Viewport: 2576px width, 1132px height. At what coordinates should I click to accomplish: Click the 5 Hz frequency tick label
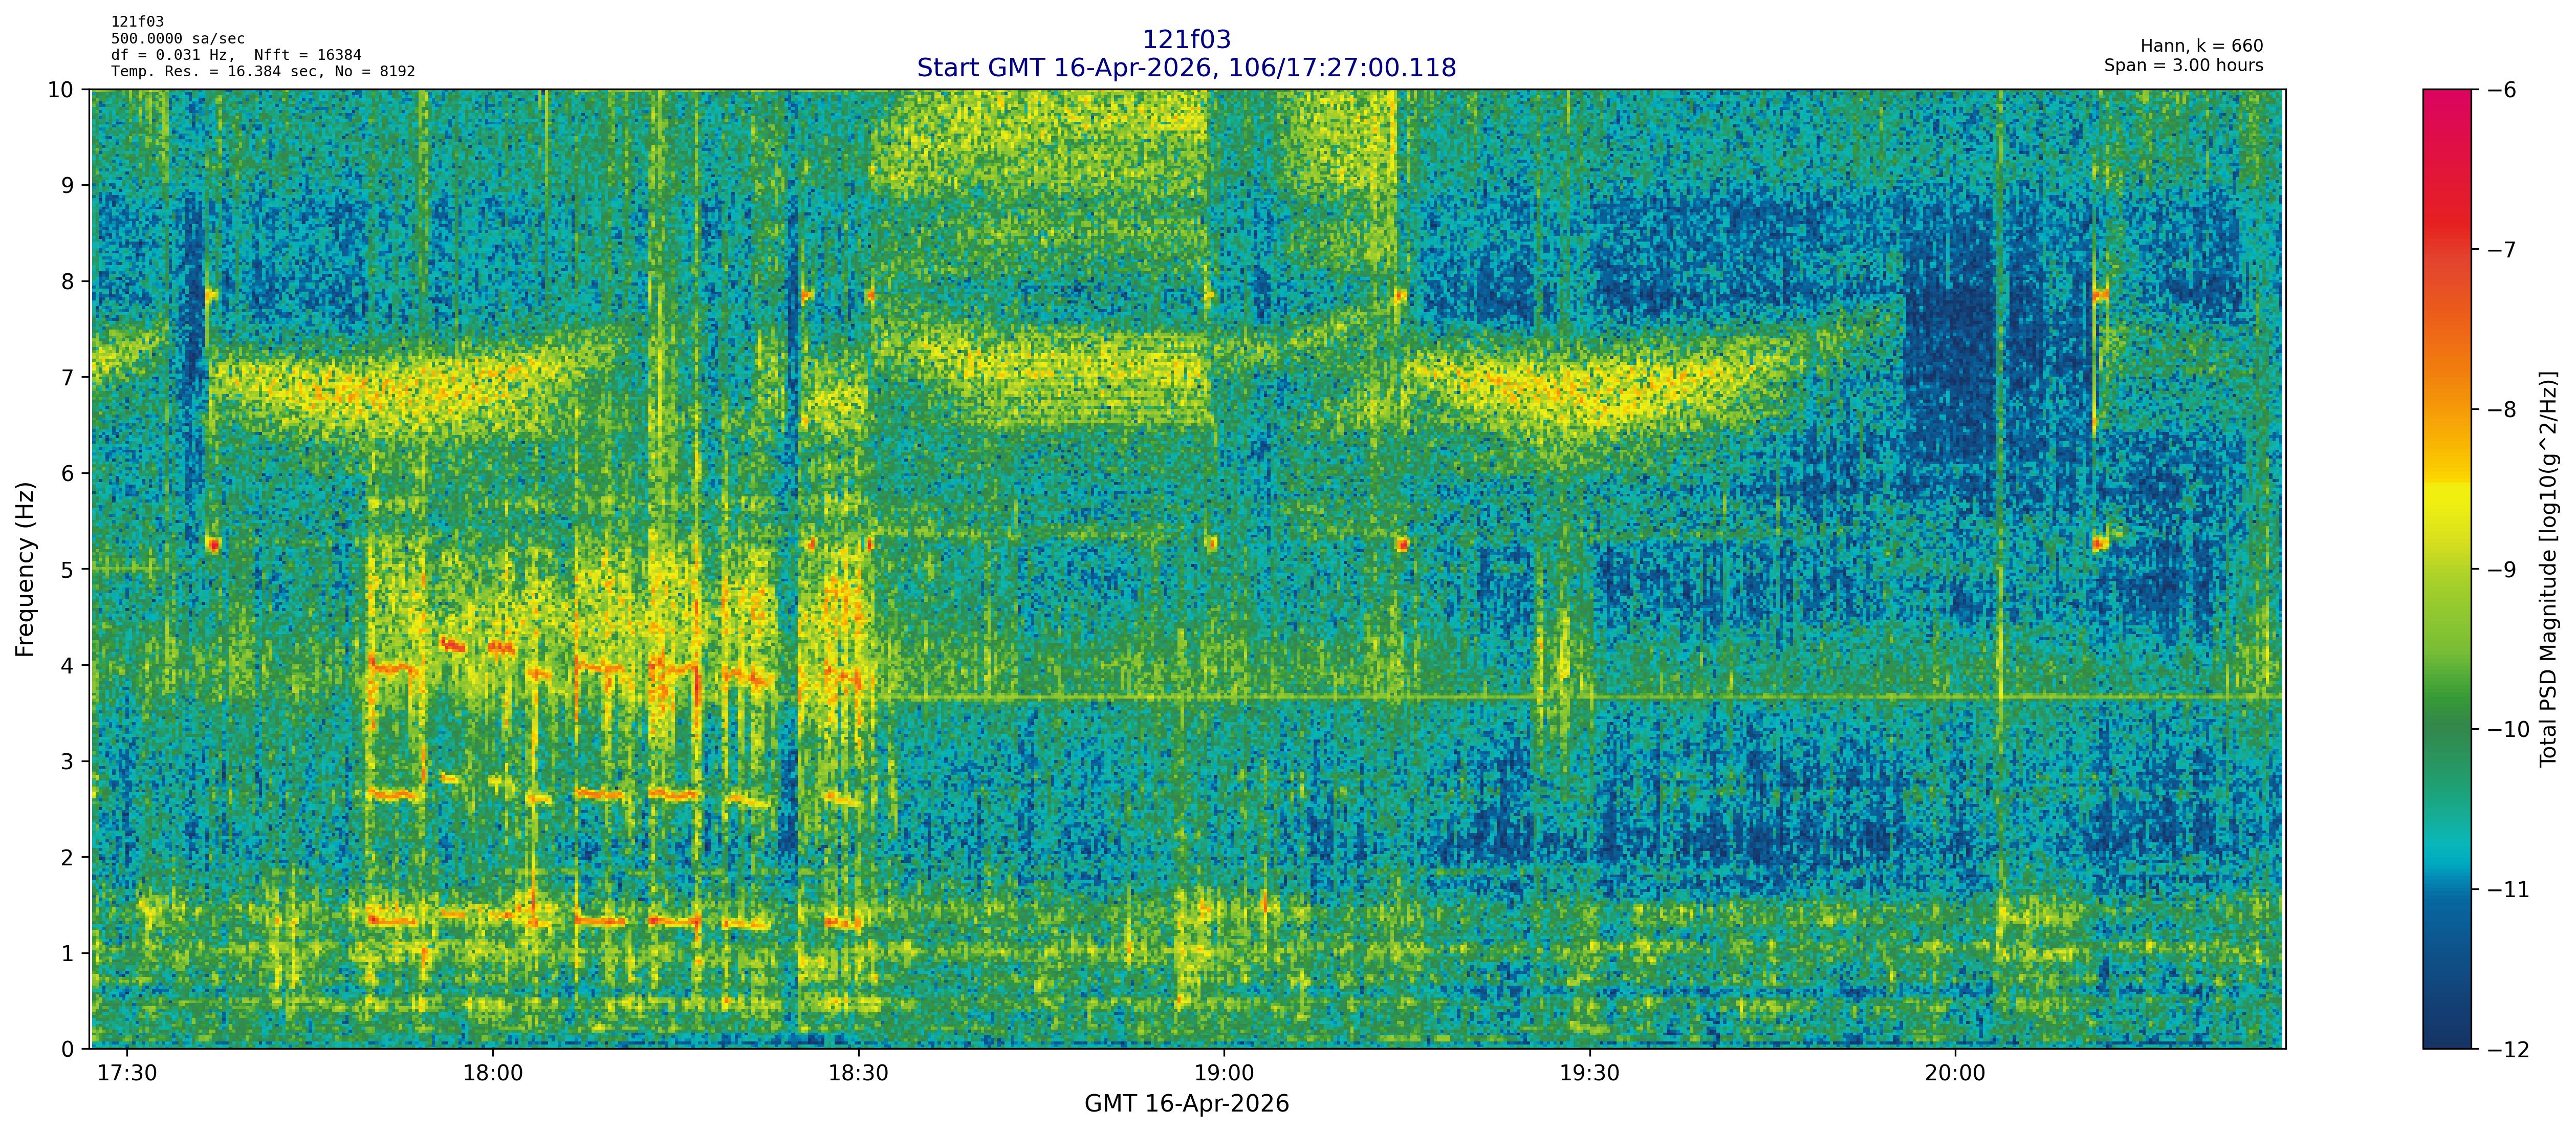[67, 569]
